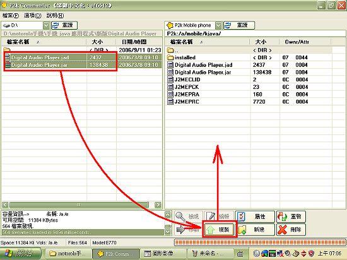The width and height of the screenshot is (347, 260).
Task: Click the P2k:/a/mobile/kjava/ path bar
Action: tap(256, 33)
